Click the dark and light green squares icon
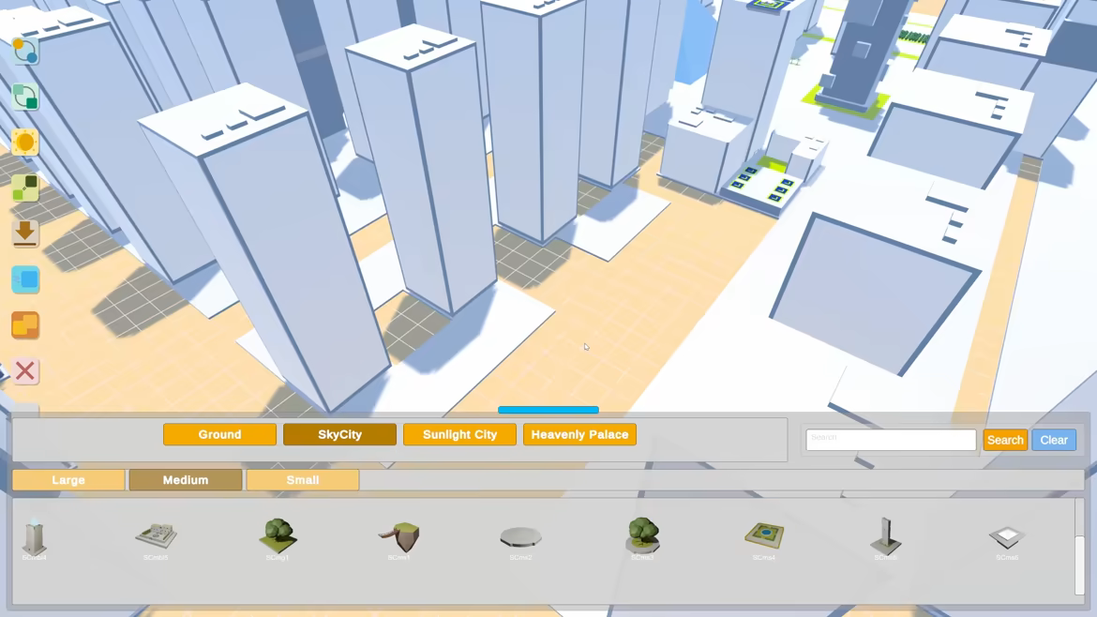 point(25,188)
